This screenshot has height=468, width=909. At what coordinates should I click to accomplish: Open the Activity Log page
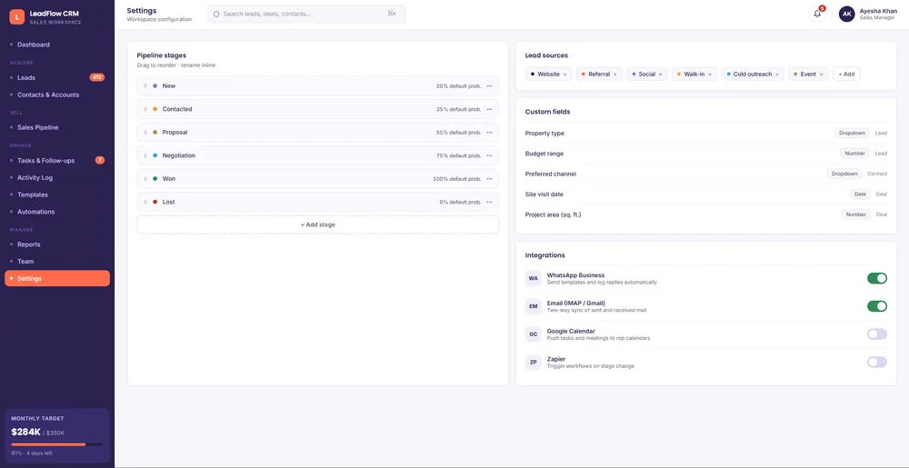pyautogui.click(x=56, y=178)
